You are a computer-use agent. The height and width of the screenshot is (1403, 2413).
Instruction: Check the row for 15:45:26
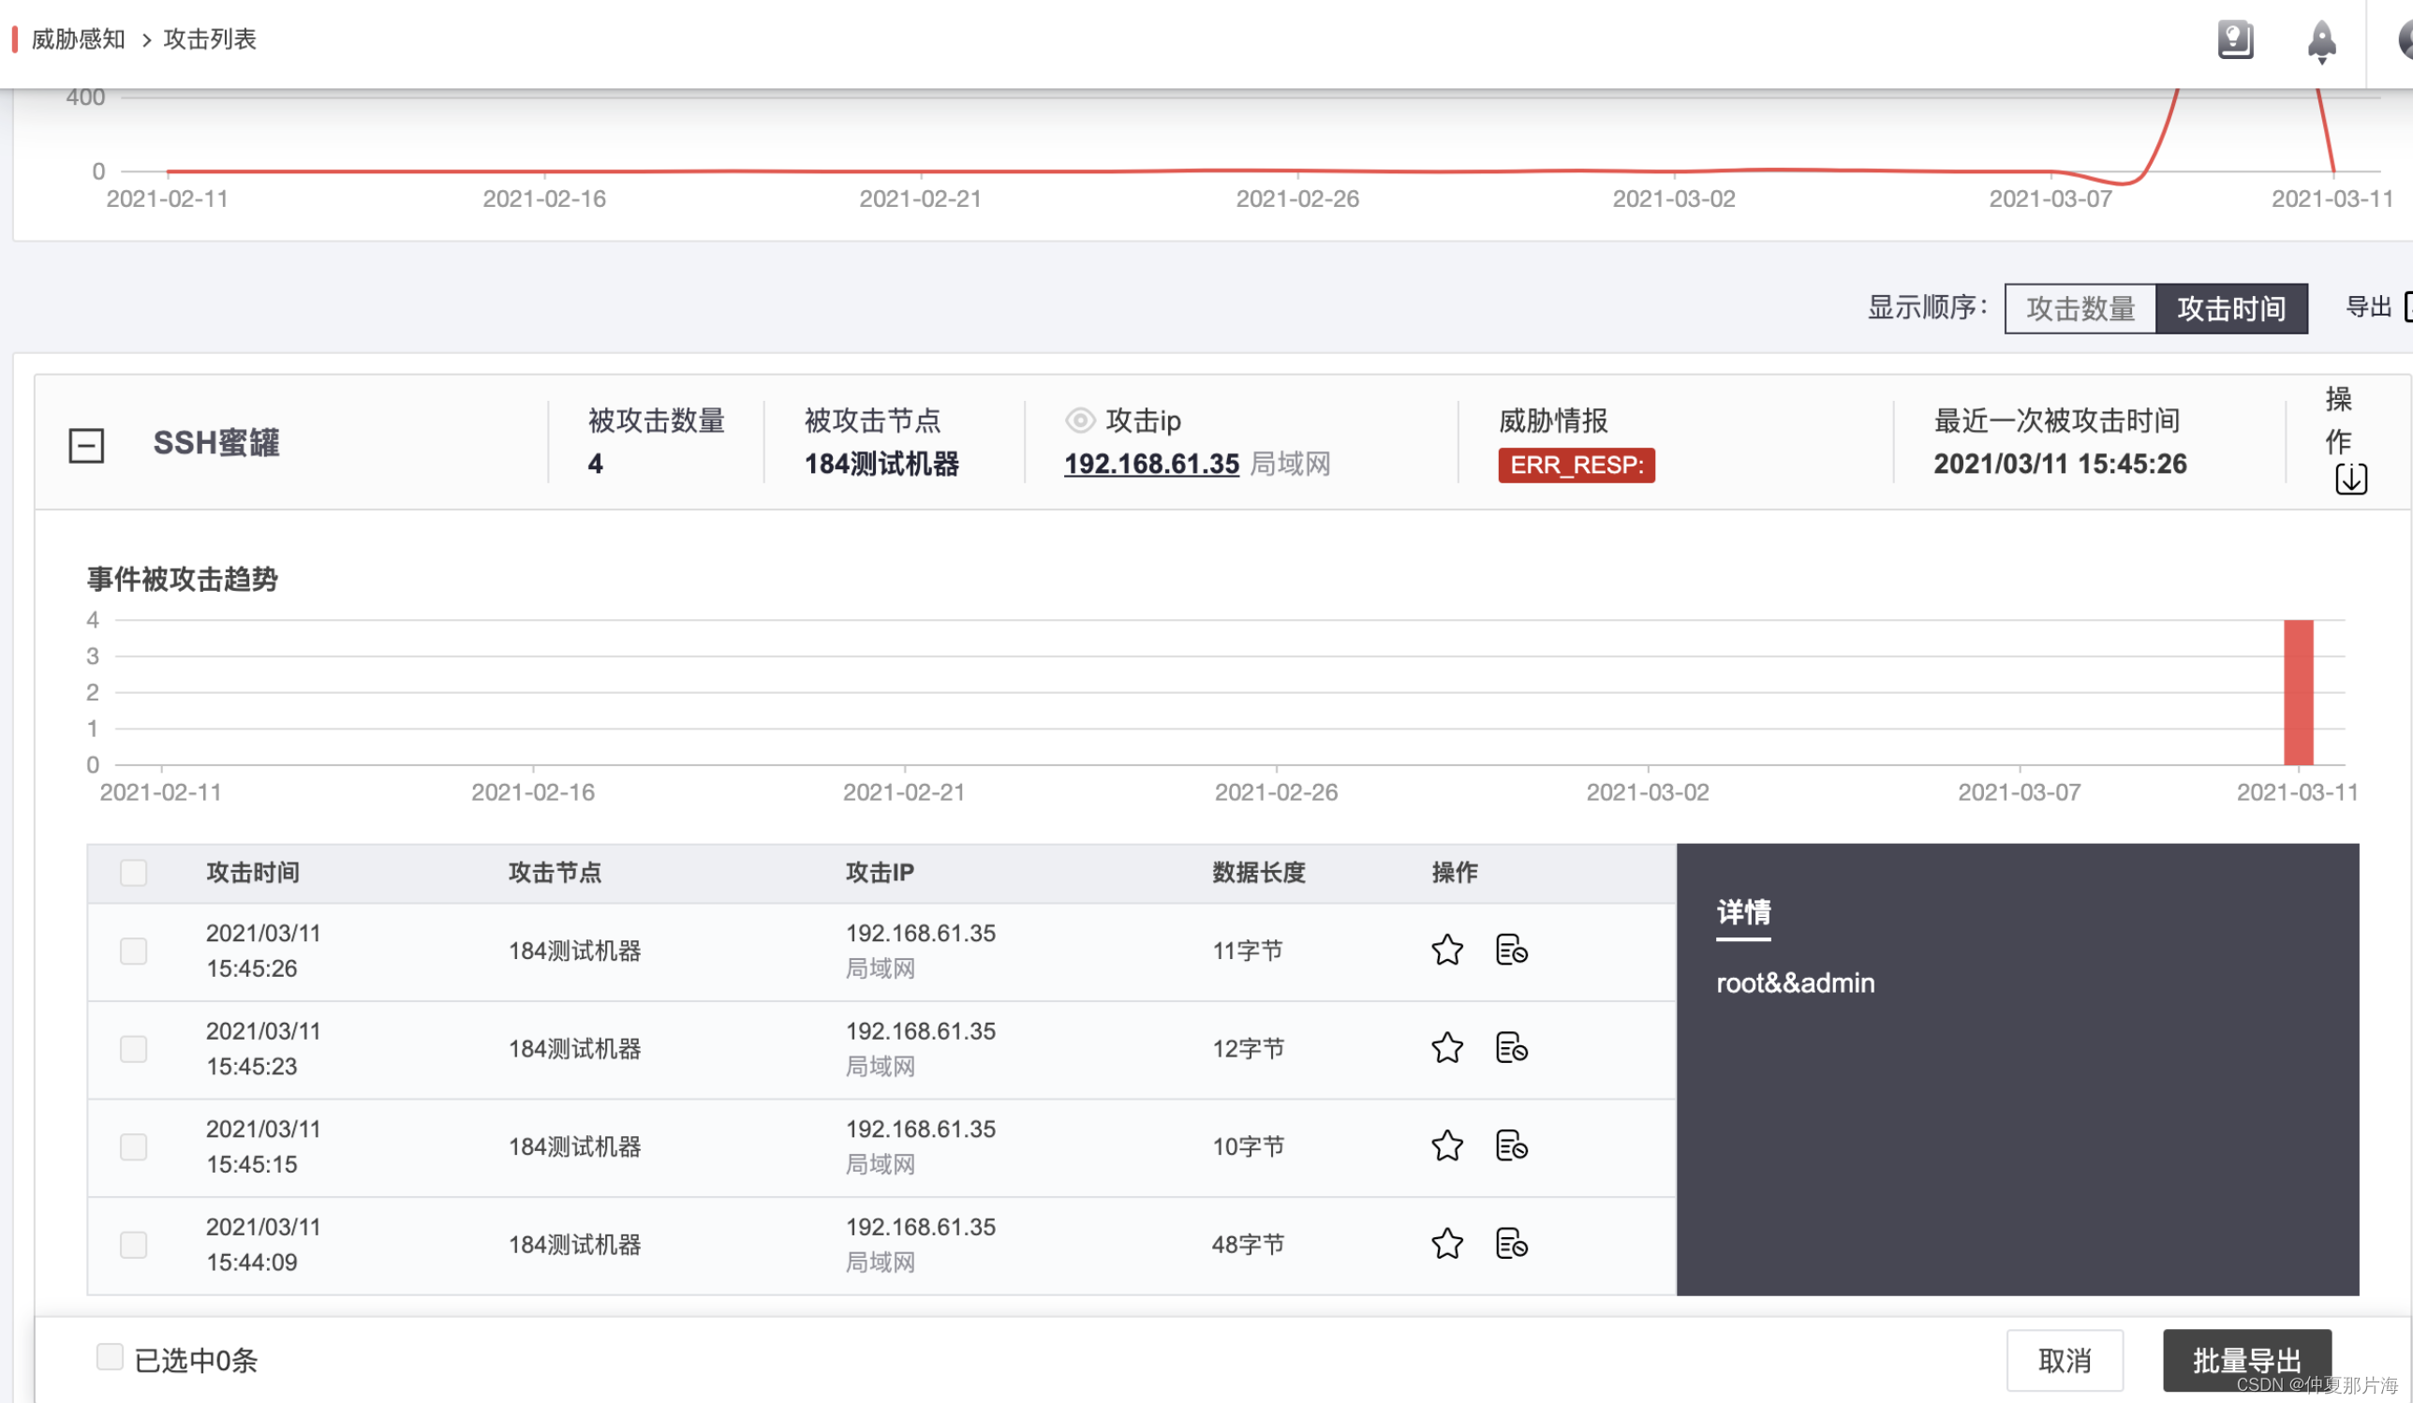coord(133,951)
